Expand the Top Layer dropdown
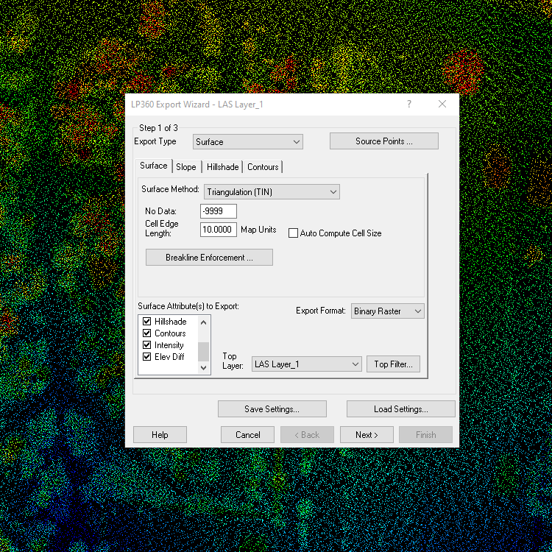This screenshot has height=552, width=552. point(307,364)
